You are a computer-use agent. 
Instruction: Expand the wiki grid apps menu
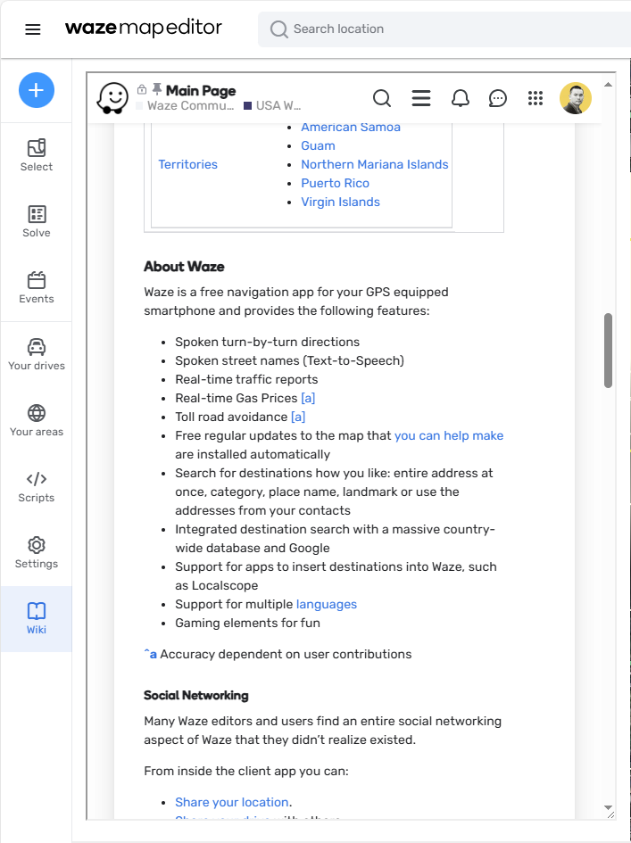pyautogui.click(x=536, y=98)
